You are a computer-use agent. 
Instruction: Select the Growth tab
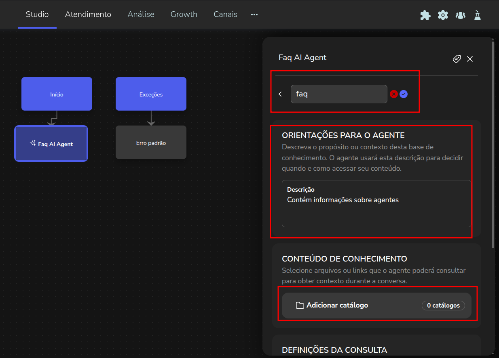click(x=184, y=15)
